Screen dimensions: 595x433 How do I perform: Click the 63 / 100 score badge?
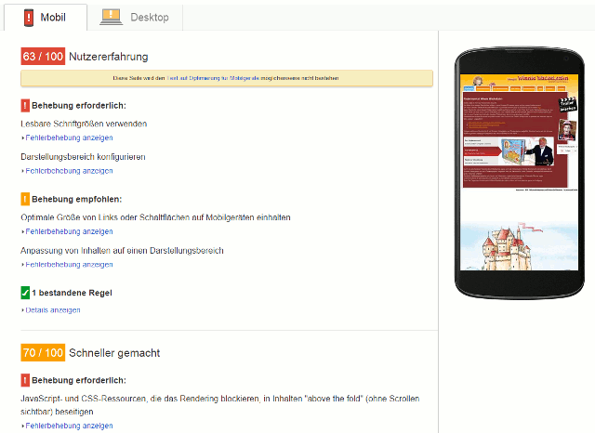[x=43, y=57]
